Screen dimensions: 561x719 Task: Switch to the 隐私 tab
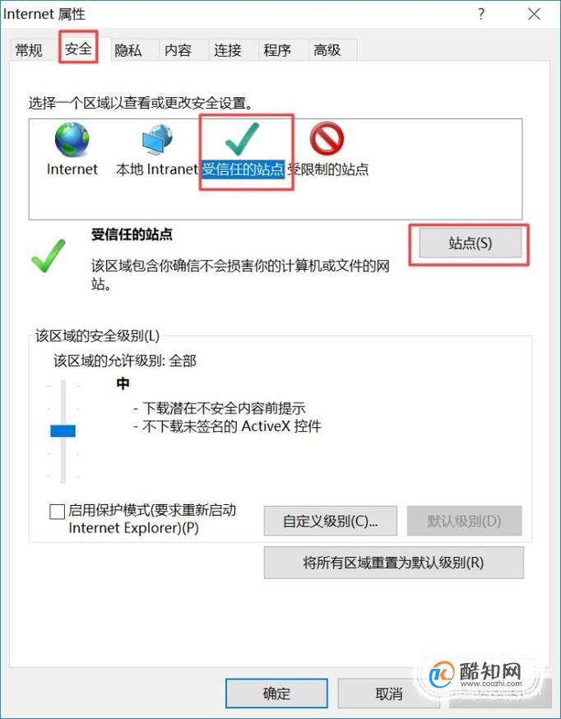128,49
